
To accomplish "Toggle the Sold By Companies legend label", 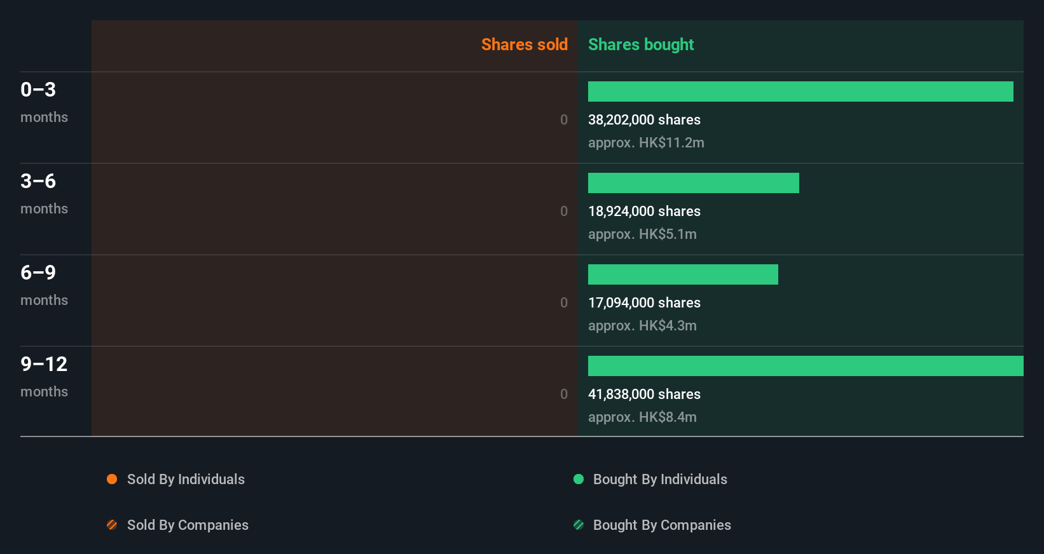I will click(188, 525).
